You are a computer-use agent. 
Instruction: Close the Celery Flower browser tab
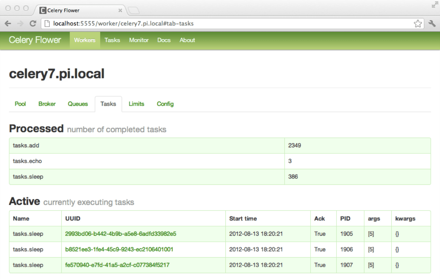[x=120, y=11]
